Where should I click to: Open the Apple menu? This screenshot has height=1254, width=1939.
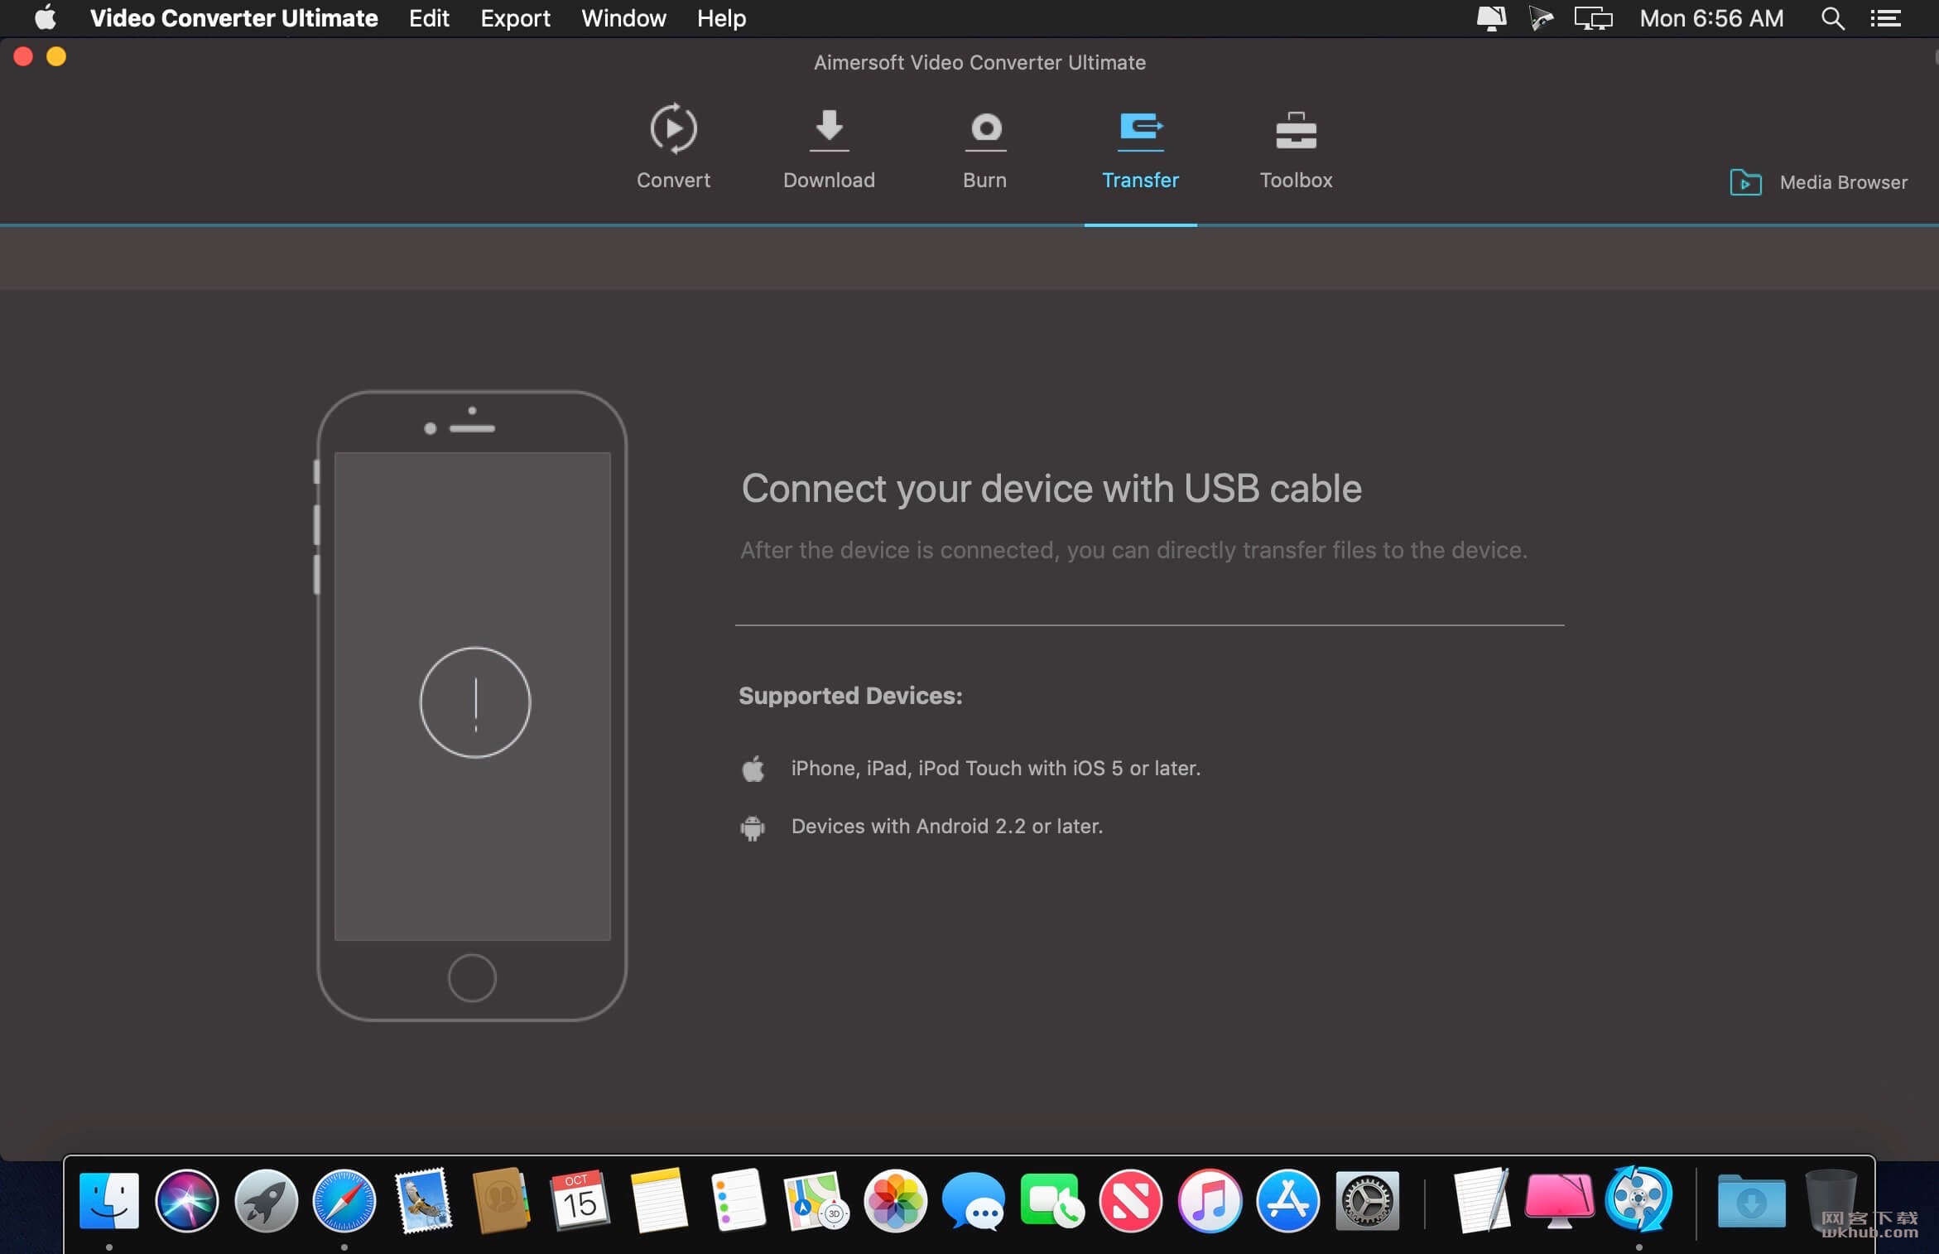click(45, 18)
